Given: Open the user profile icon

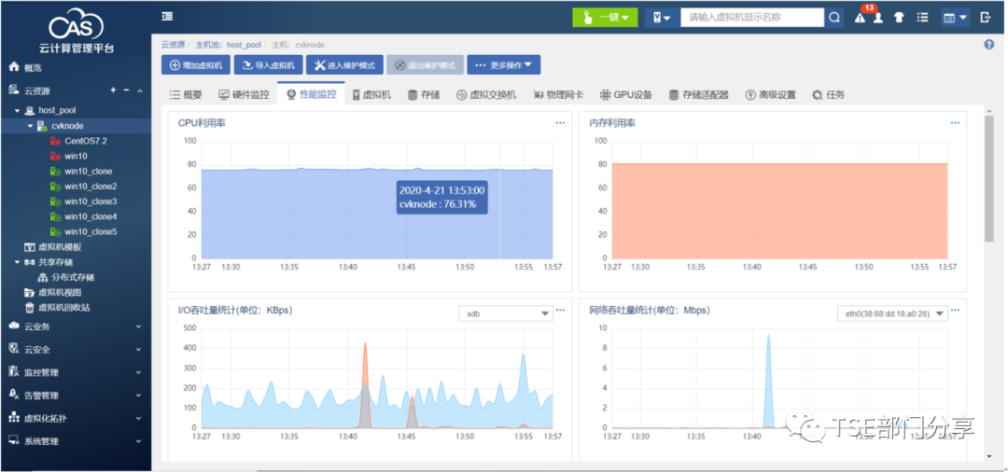Looking at the screenshot, I should pos(878,18).
